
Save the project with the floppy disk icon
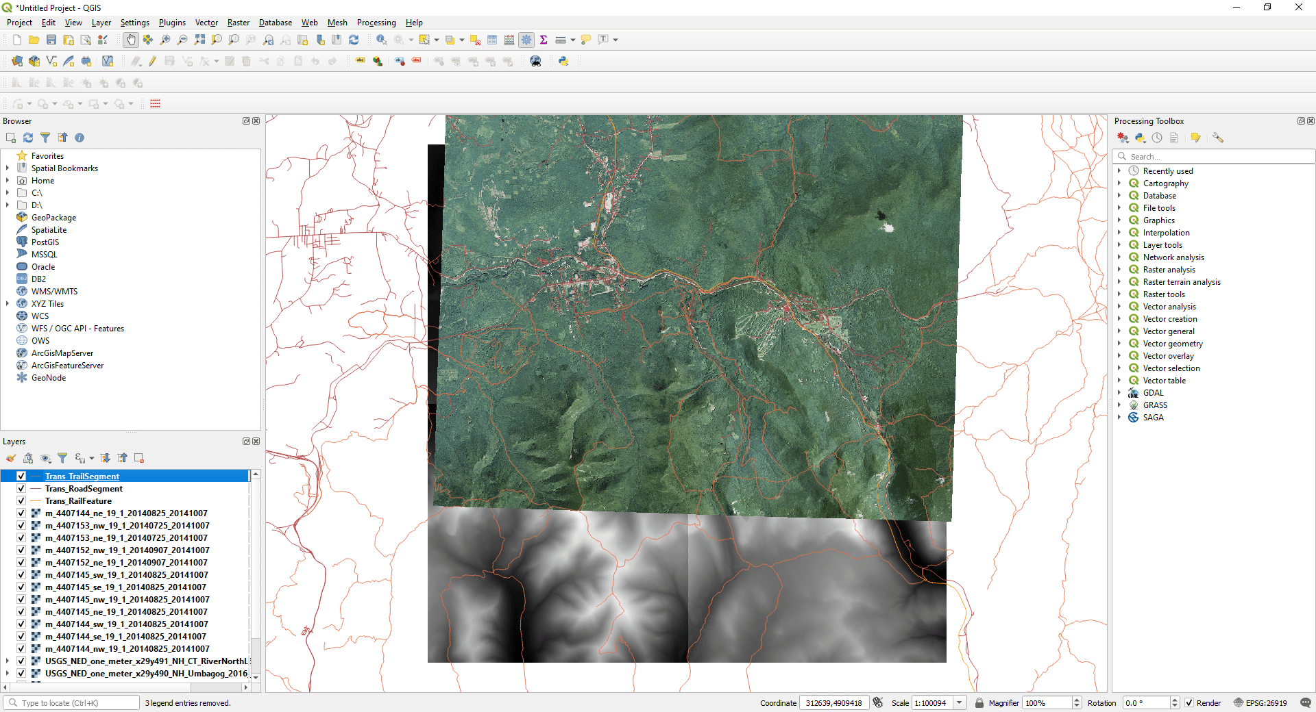pos(51,40)
